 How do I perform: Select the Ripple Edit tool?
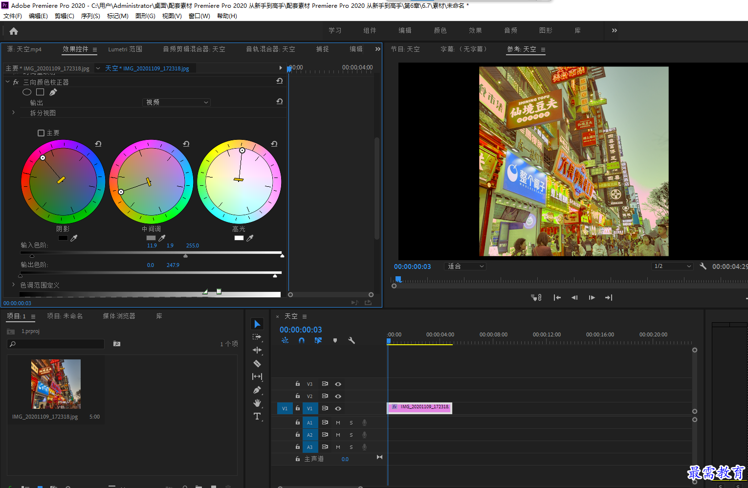[x=257, y=350]
